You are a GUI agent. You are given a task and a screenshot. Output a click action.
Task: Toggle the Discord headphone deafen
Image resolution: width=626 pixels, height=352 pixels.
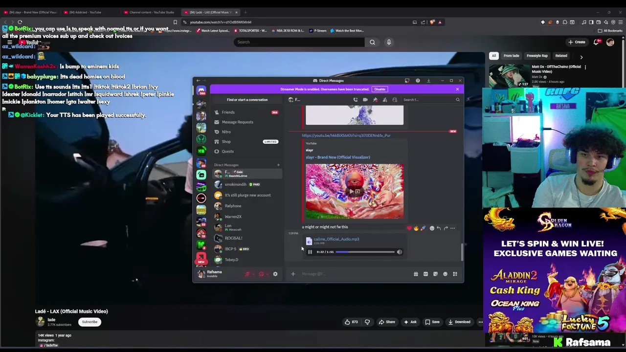coord(261,274)
